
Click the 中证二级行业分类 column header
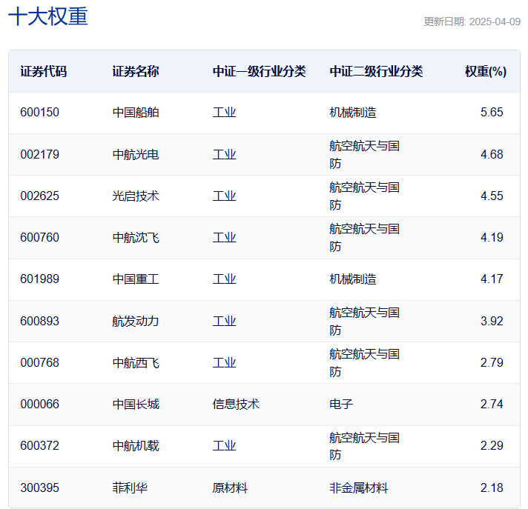click(376, 71)
